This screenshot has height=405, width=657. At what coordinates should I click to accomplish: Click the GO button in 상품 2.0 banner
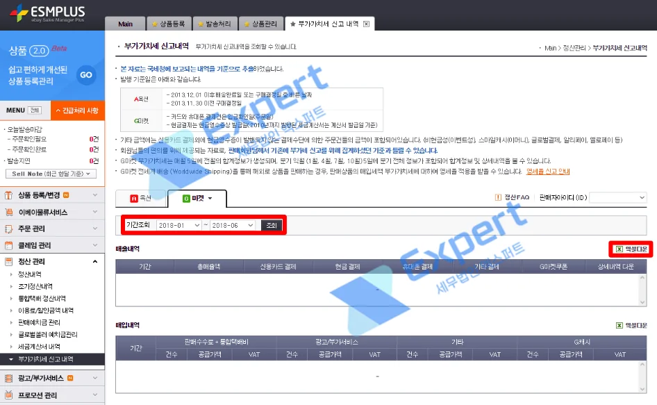click(86, 75)
